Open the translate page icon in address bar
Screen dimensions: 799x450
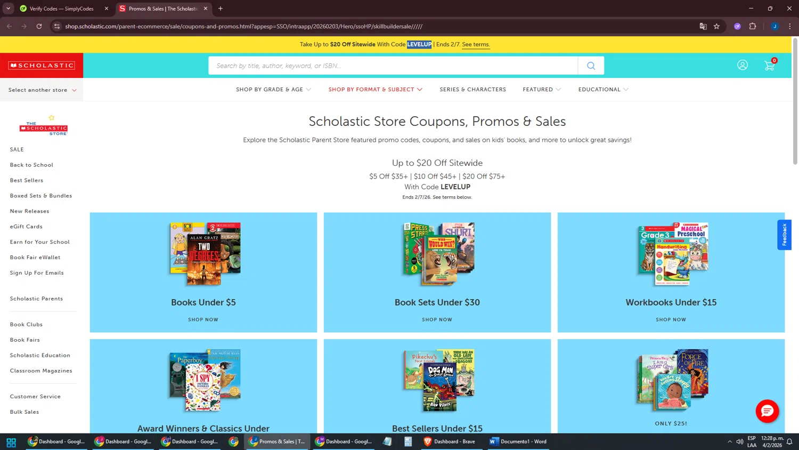pos(703,26)
